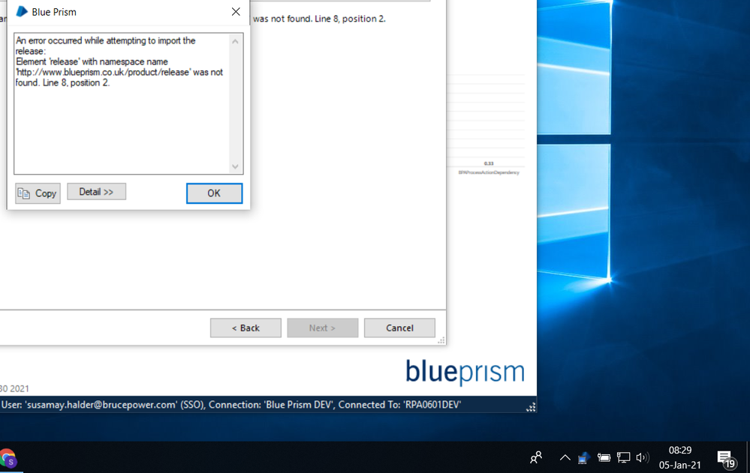Click the Blue Prism tray icon

[x=583, y=458]
